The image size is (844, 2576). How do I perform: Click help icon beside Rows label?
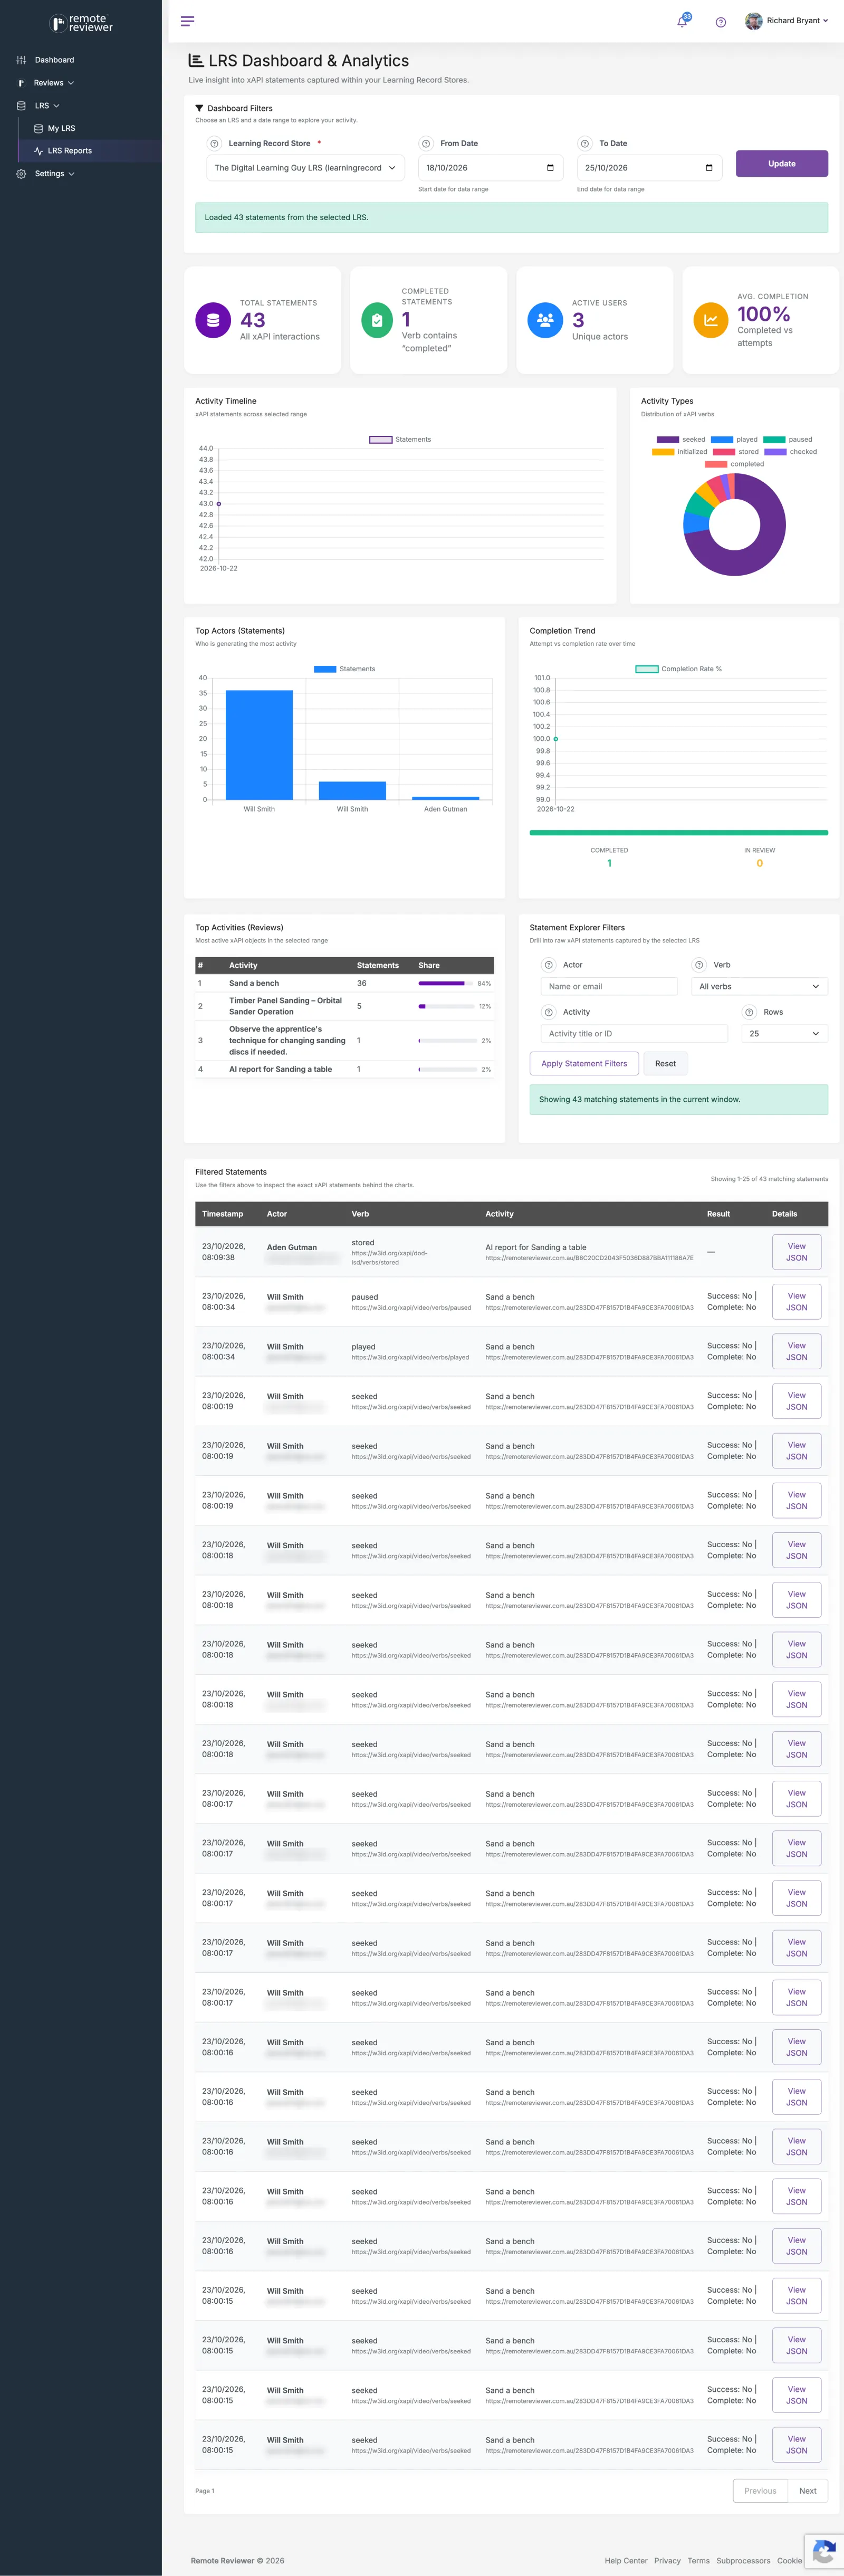(749, 1012)
